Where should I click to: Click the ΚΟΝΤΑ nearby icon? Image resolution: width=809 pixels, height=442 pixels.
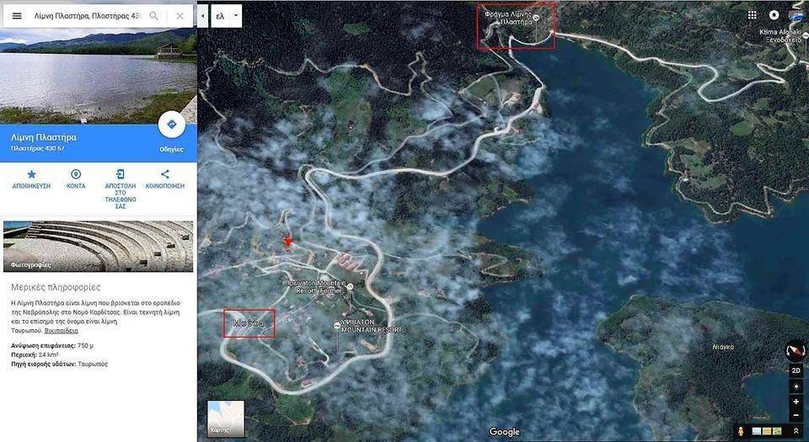(76, 174)
